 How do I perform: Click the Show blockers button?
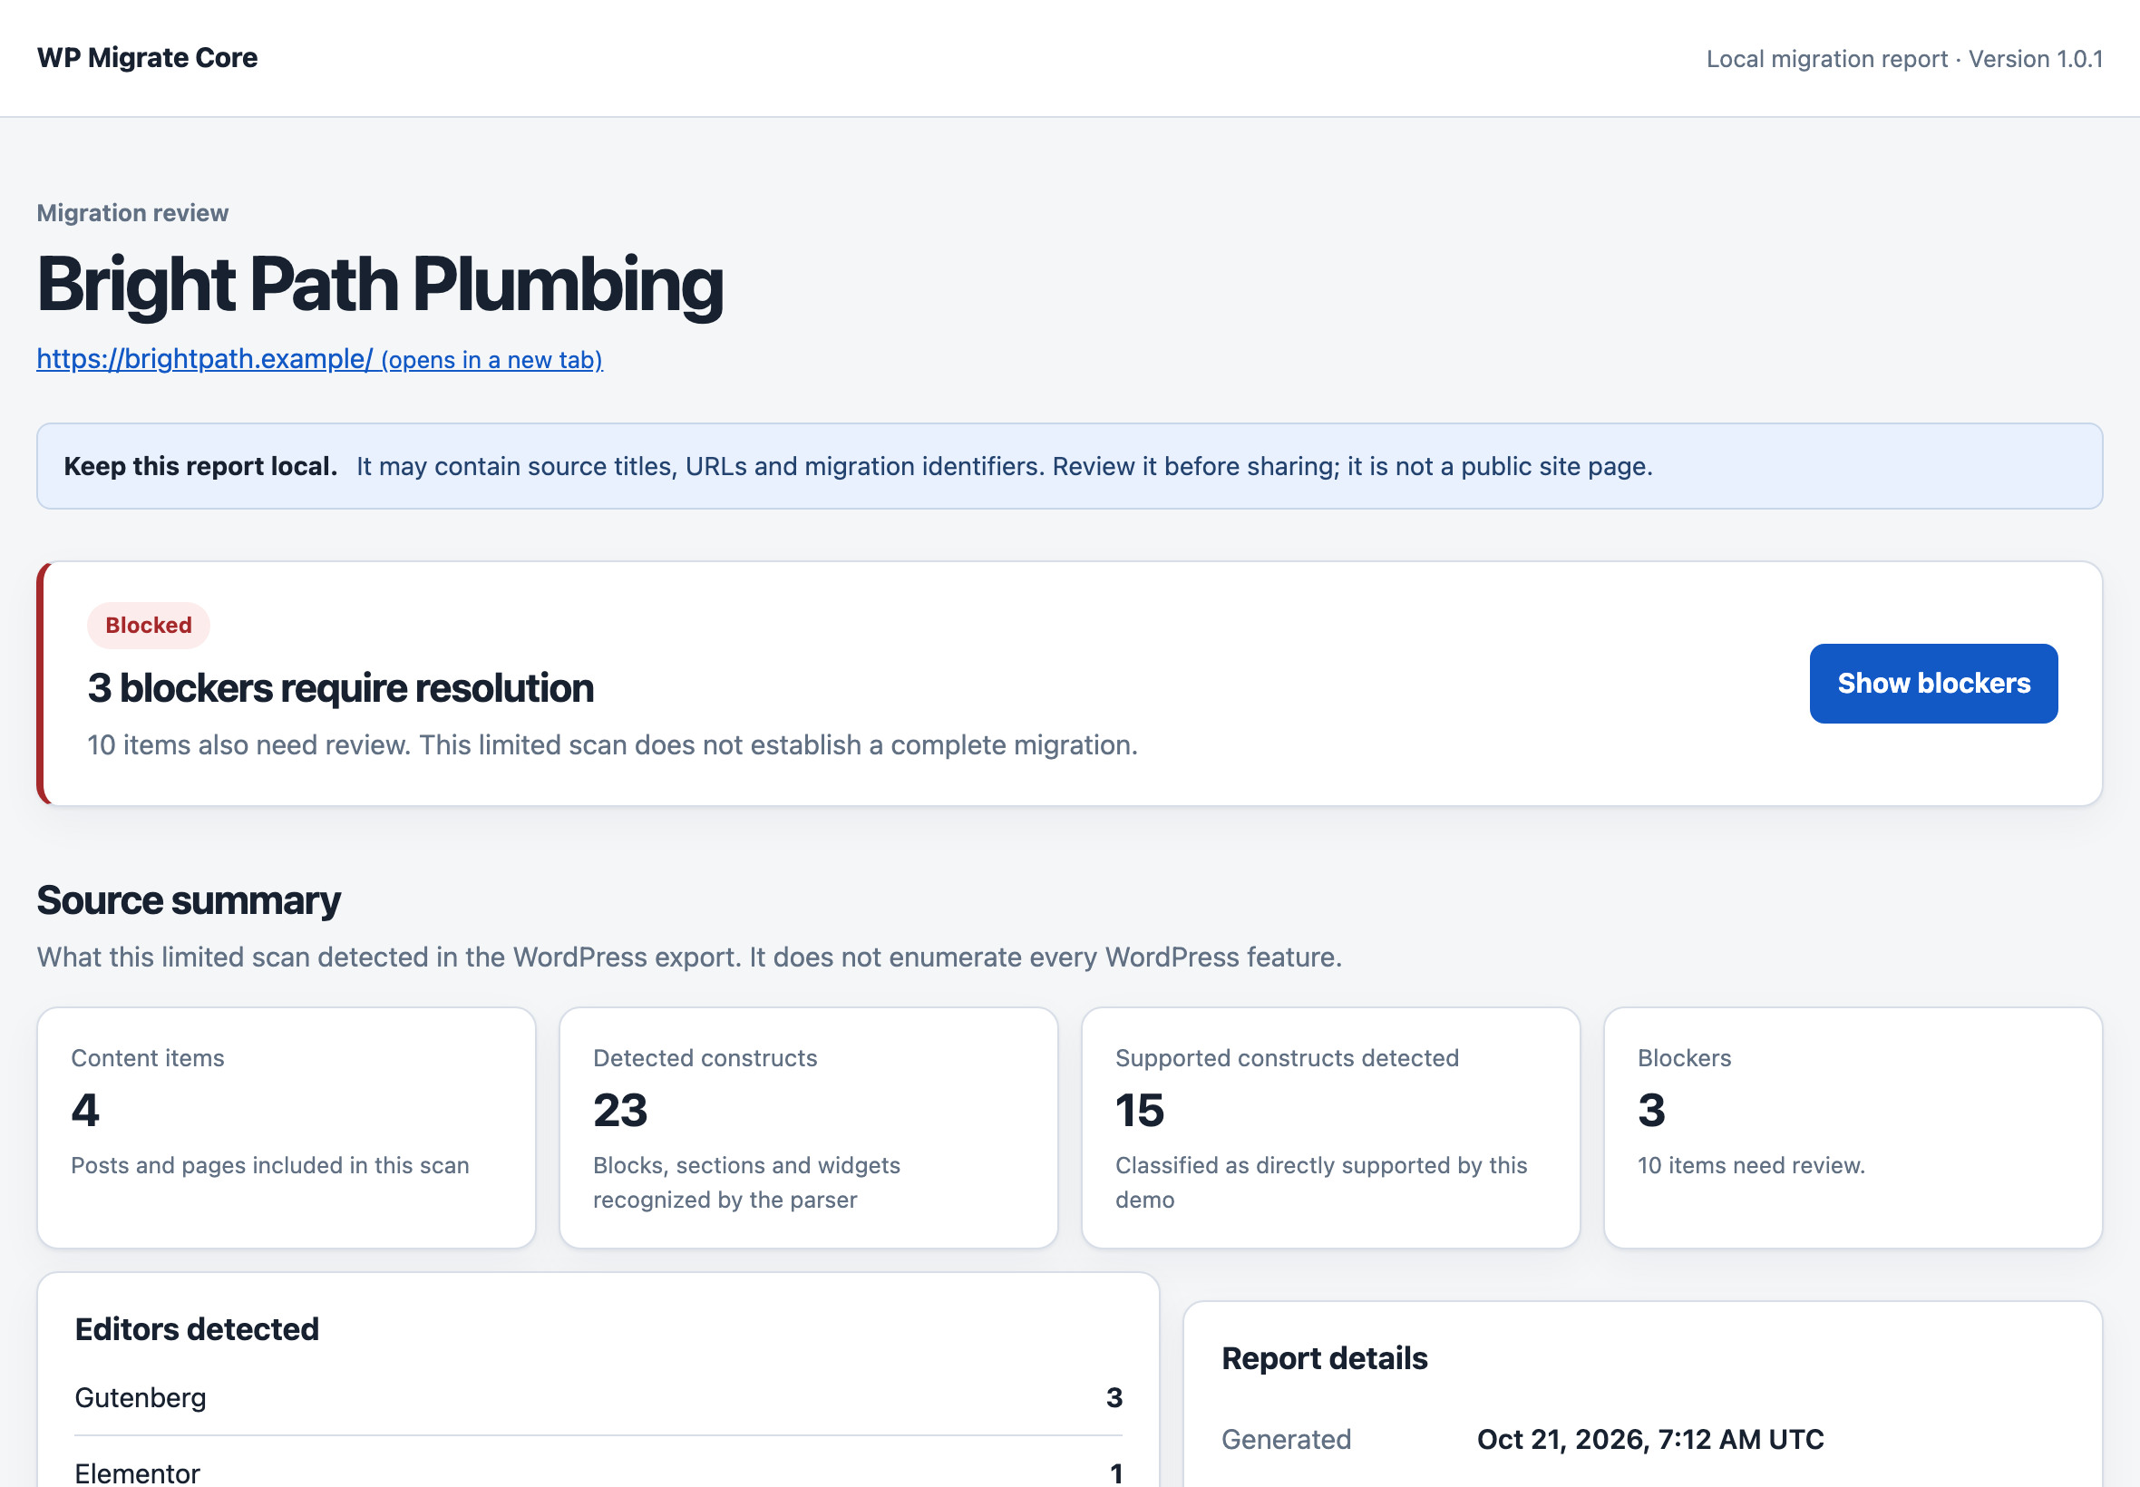[x=1933, y=683]
